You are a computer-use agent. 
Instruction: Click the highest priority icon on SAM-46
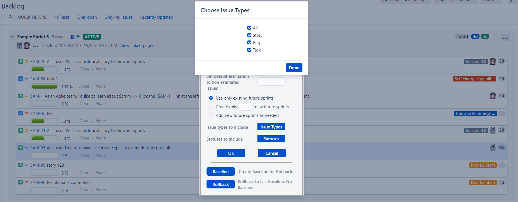pyautogui.click(x=27, y=113)
